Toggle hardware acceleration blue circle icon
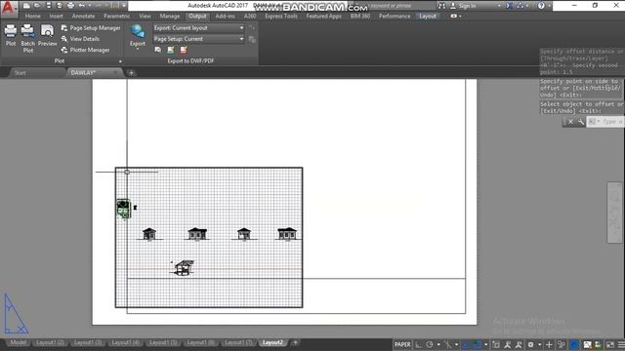Viewport: 625px width, 351px height. 574,344
